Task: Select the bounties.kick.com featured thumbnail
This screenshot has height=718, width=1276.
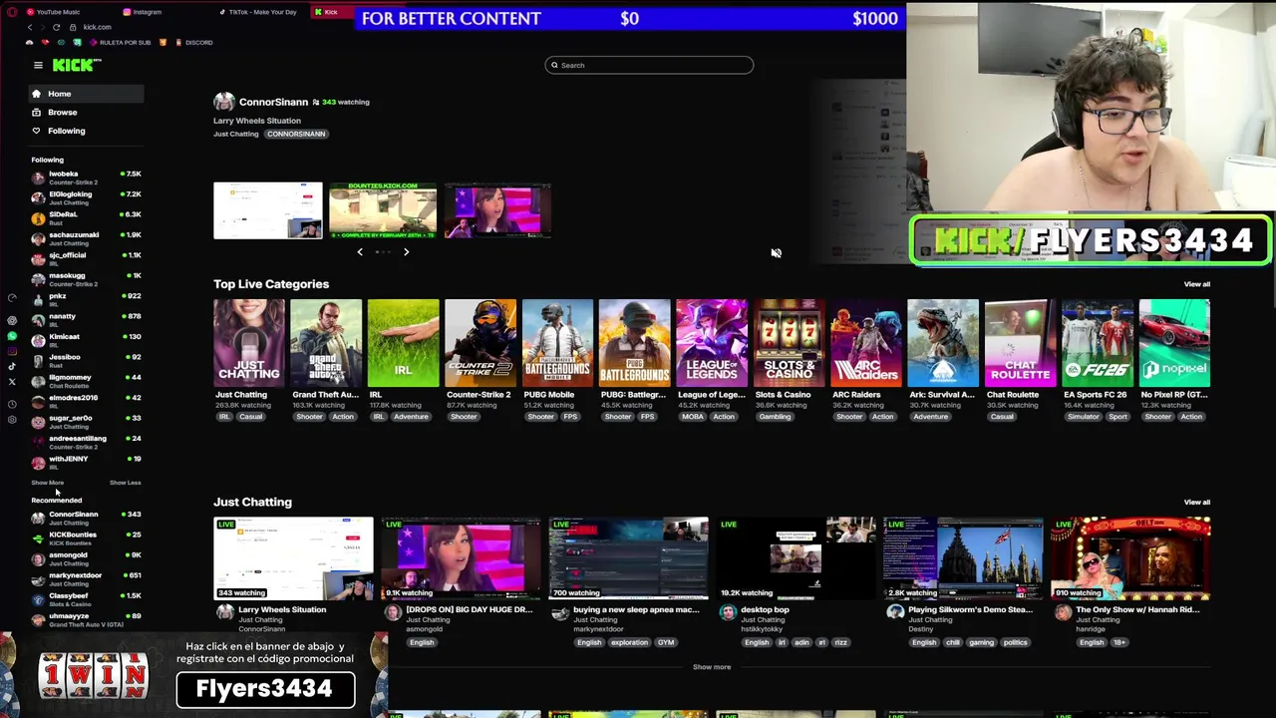Action: (383, 210)
